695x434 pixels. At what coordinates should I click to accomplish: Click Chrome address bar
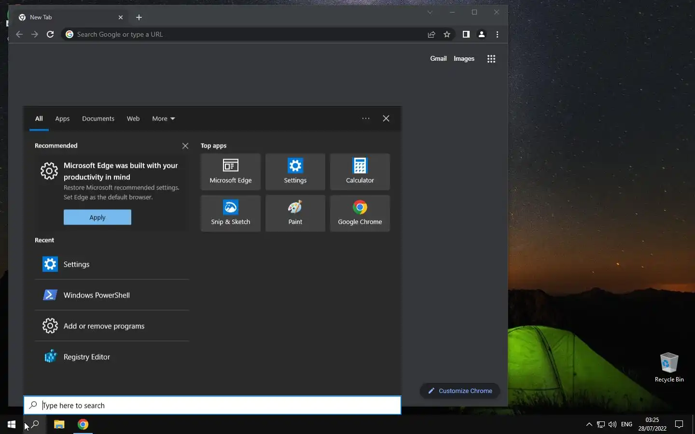tap(249, 35)
